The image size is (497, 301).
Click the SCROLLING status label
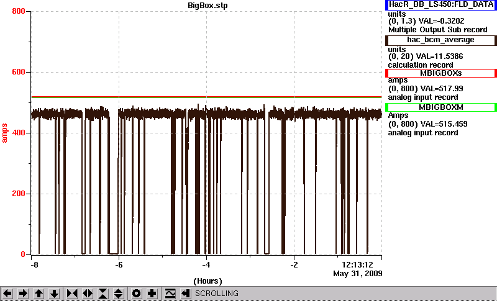217,294
